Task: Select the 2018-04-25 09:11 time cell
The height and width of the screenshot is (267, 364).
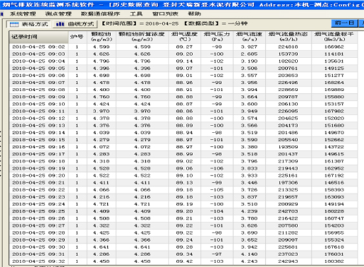Action: [x=39, y=111]
